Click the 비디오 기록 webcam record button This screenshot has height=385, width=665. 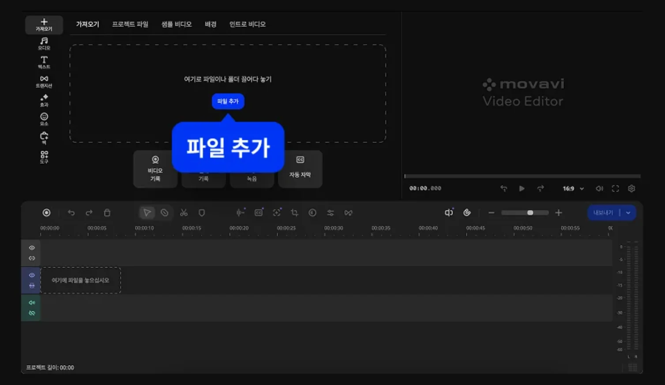click(155, 169)
